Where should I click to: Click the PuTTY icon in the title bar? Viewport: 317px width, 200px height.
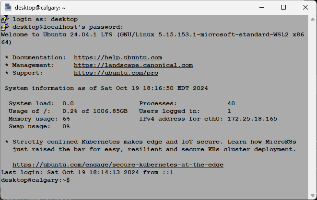(8, 7)
